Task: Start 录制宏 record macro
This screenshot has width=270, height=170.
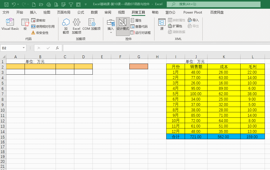Action: (38, 20)
